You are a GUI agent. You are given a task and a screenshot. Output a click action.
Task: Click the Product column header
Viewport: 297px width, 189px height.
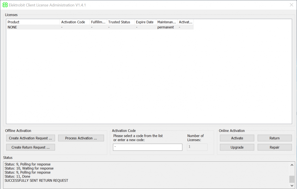pos(33,22)
